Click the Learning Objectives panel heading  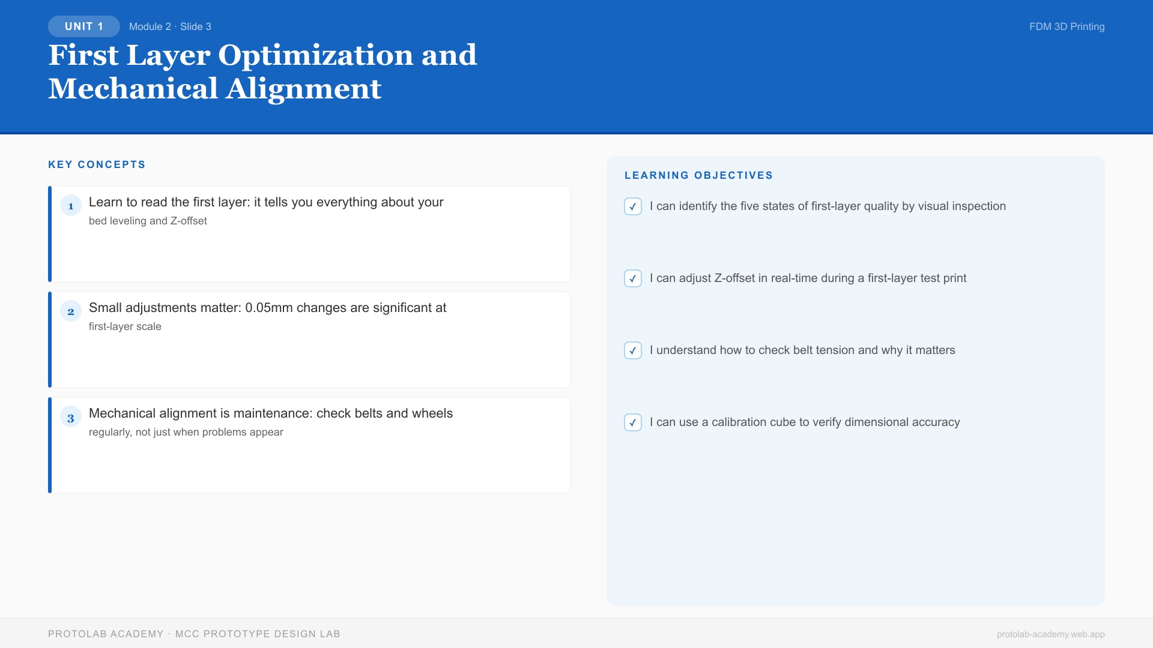pos(698,175)
